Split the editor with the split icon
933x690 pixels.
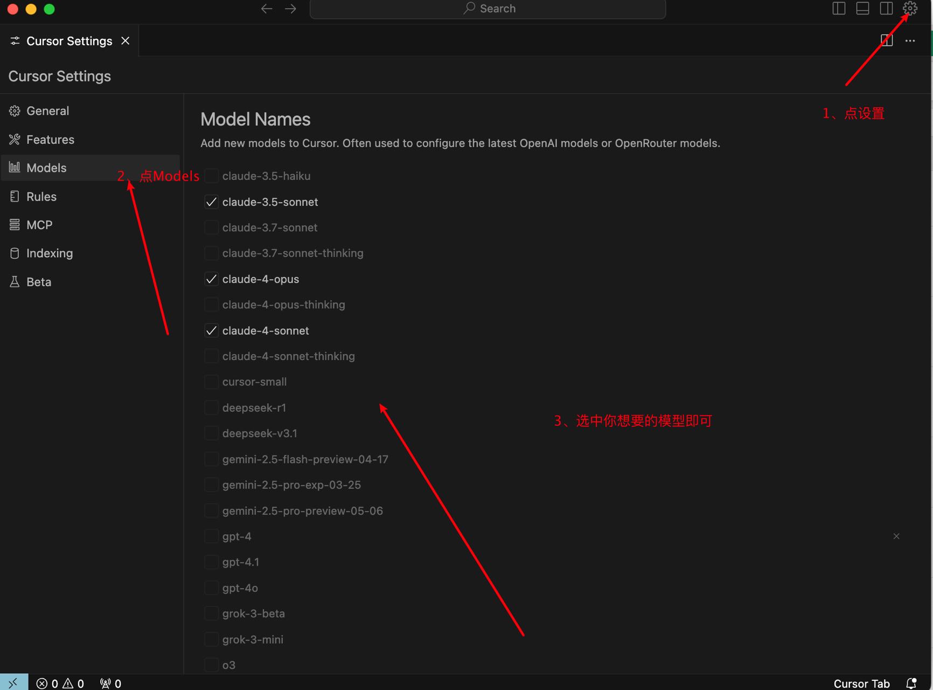point(887,40)
